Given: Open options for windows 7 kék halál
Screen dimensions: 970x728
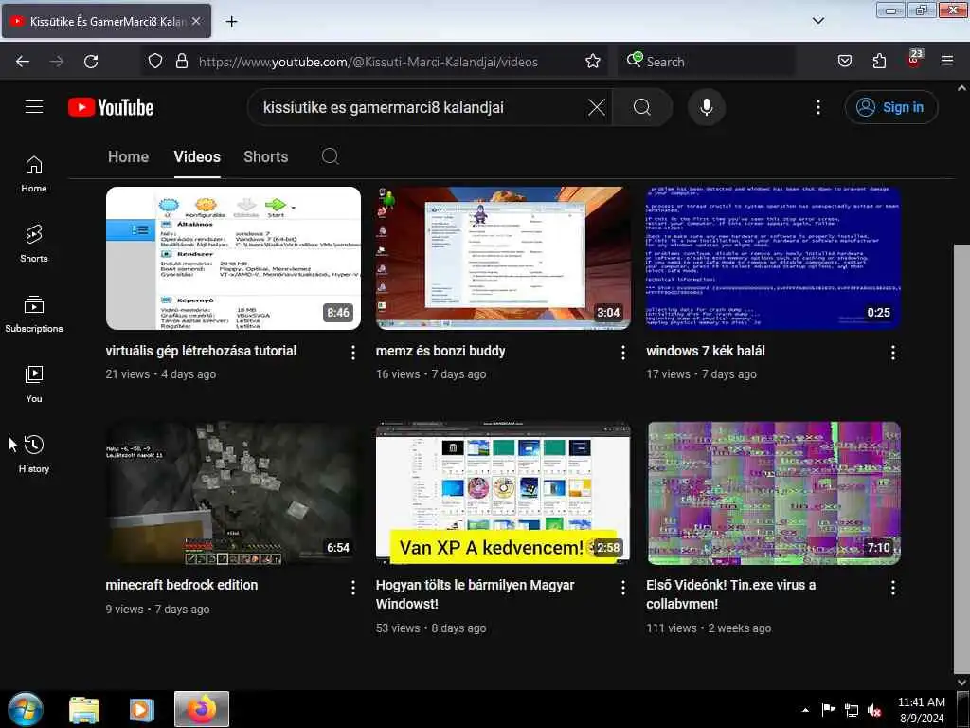Looking at the screenshot, I should tap(892, 353).
